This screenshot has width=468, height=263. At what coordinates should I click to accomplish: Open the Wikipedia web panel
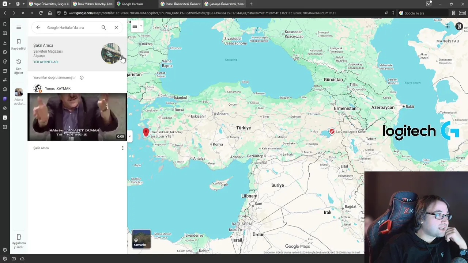tap(5, 118)
